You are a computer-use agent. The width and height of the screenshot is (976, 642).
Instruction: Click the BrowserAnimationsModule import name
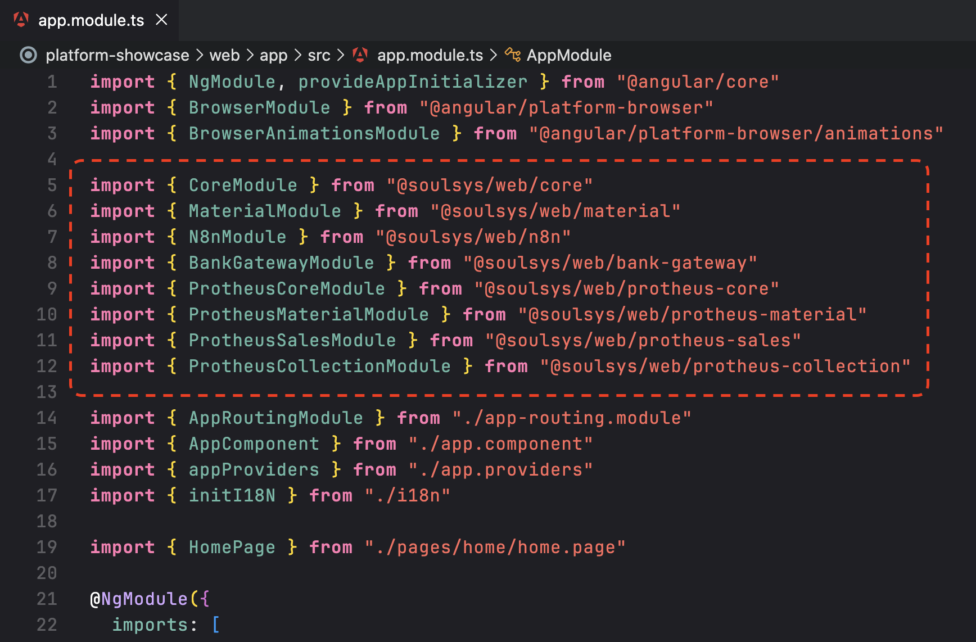[314, 133]
